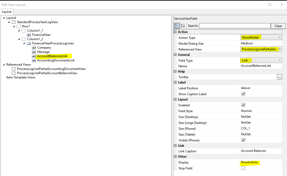The height and width of the screenshot is (176, 287).
Task: Click in the property Search field
Action: pos(235,26)
